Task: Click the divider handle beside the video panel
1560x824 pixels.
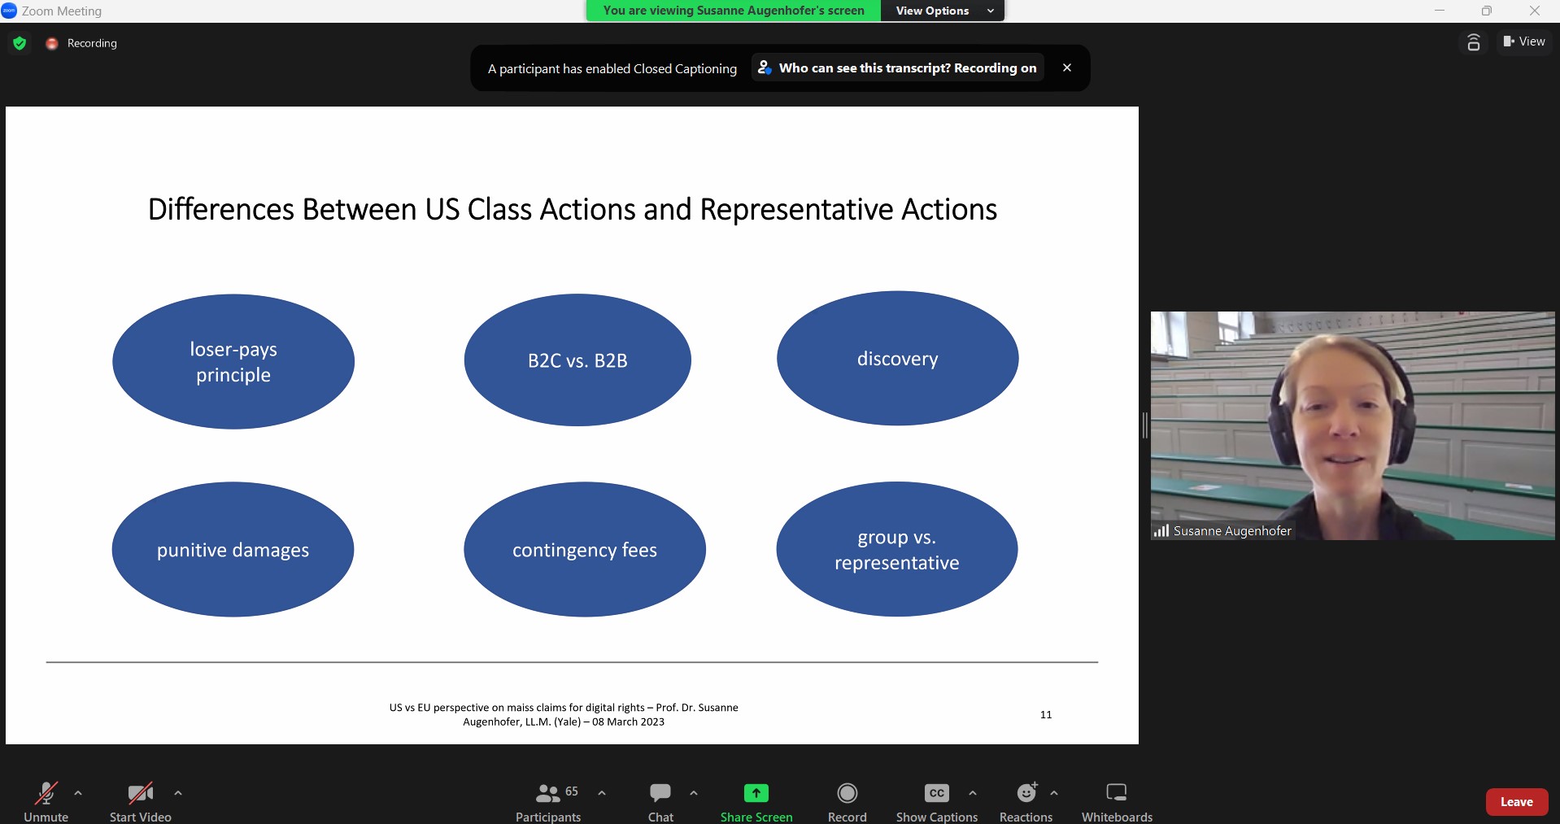Action: point(1145,425)
